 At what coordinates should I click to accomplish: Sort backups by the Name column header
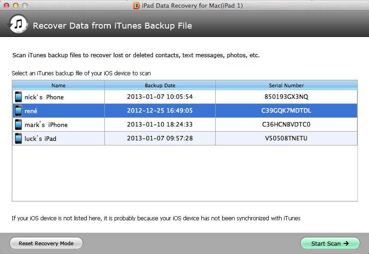(x=59, y=85)
